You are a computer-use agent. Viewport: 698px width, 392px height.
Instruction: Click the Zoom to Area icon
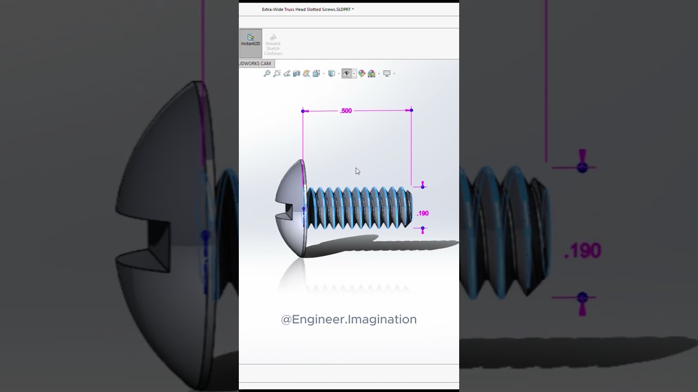click(277, 73)
